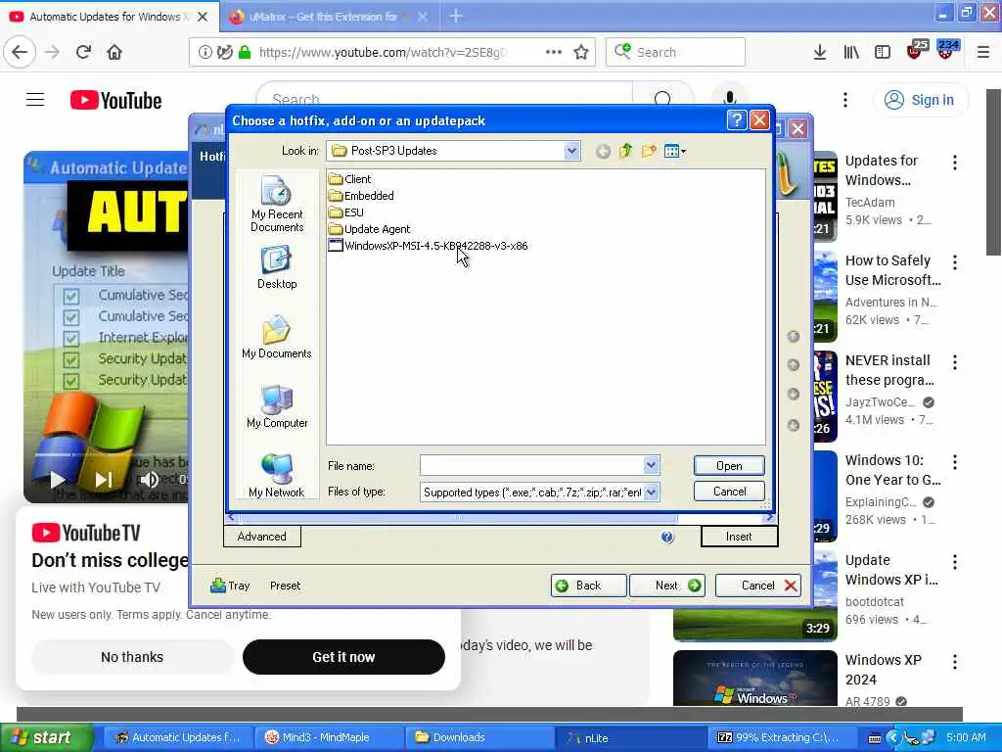The height and width of the screenshot is (752, 1002).
Task: Click Open in the file dialog
Action: tap(729, 465)
